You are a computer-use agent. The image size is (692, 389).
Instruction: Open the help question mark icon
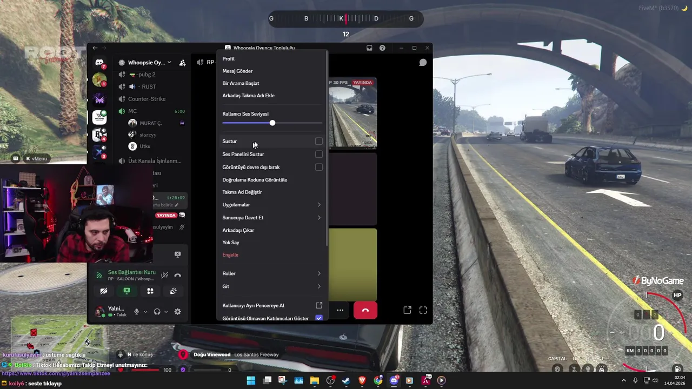[x=382, y=48]
